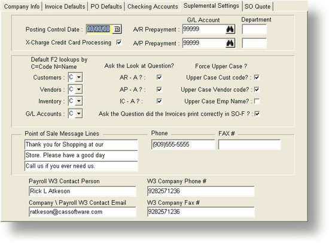Toggle X-Charge Credit Card Processing checkbox

(119, 42)
